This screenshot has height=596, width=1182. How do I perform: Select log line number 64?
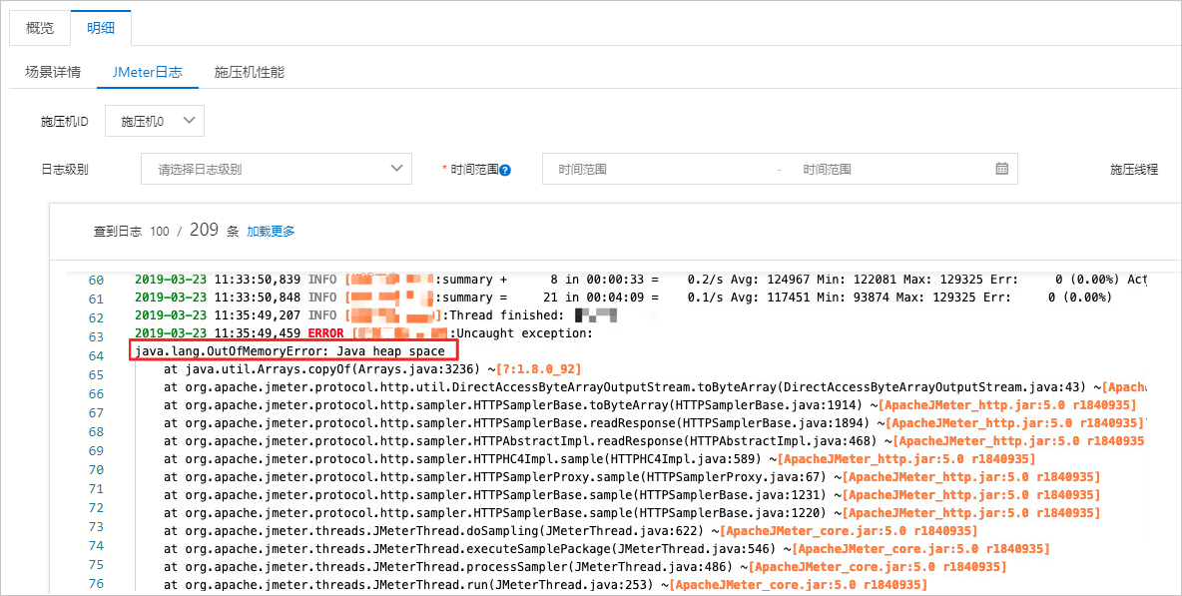pyautogui.click(x=96, y=355)
